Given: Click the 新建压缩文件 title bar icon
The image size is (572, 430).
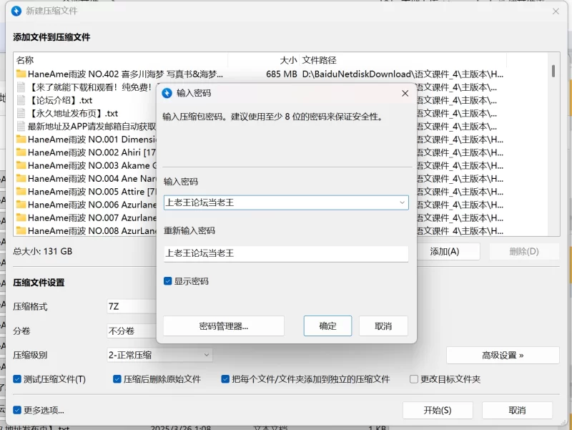Looking at the screenshot, I should click(16, 11).
